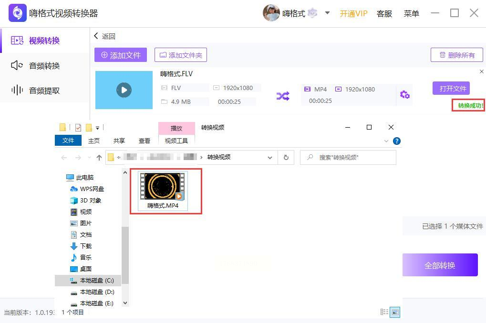Refresh the Explorer folder view
Screen dimensions: 486x323
pyautogui.click(x=286, y=157)
